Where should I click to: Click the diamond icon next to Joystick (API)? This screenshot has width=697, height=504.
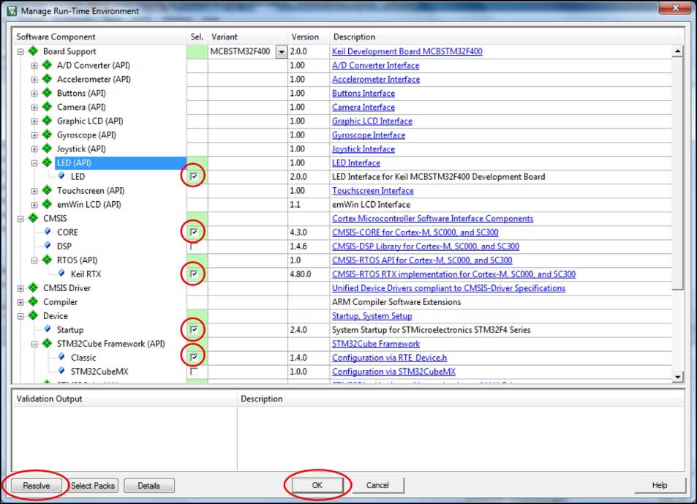pos(47,149)
